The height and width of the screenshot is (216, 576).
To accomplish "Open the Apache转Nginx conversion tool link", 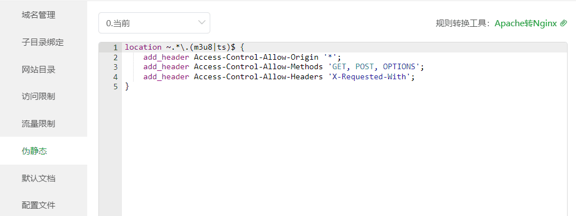I will click(526, 23).
